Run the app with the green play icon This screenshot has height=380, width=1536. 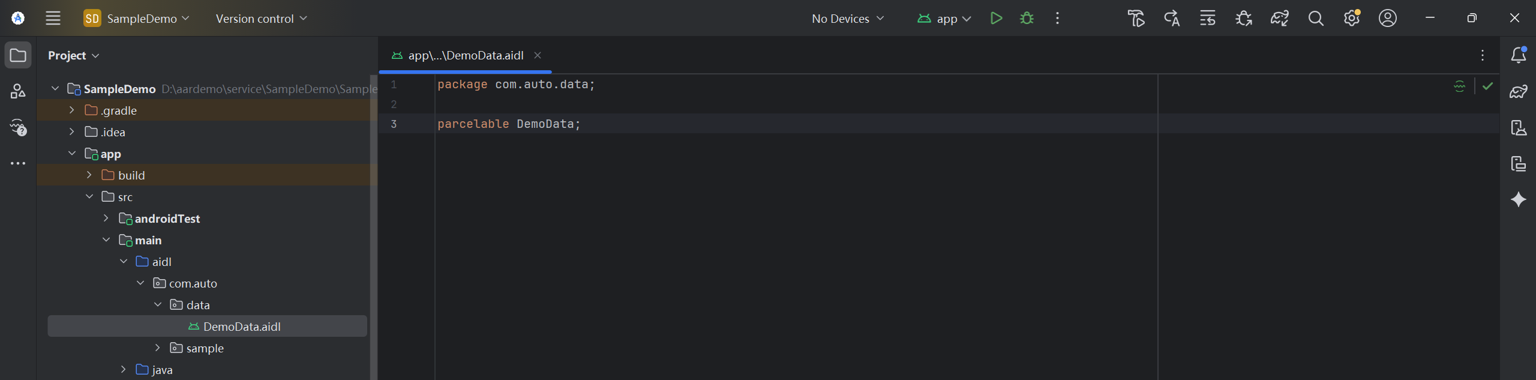(x=996, y=19)
